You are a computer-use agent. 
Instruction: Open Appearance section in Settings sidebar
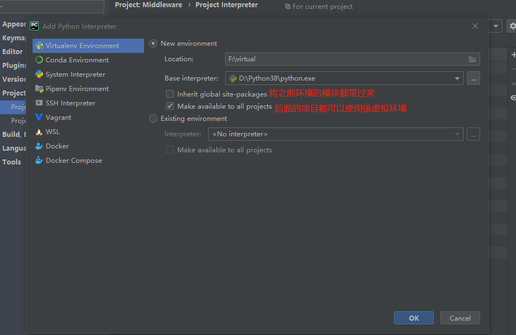(x=14, y=24)
